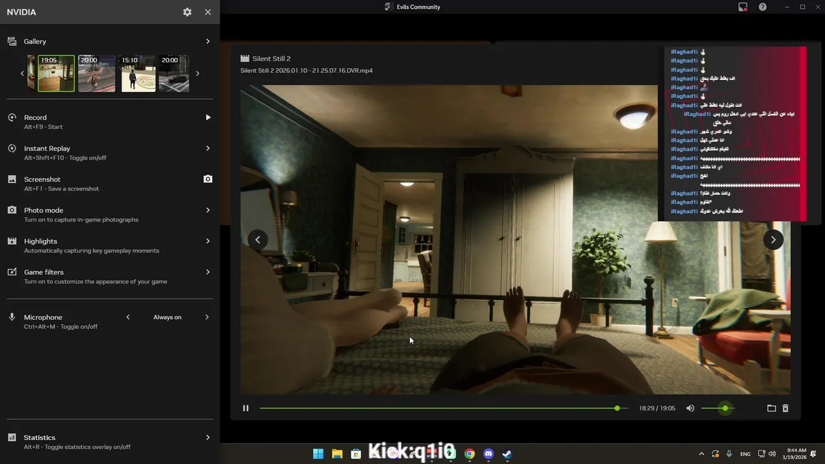Close the NVIDIA overlay panel

coord(208,12)
